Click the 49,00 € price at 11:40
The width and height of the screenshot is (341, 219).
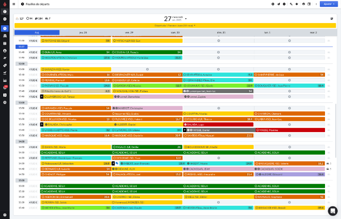(33, 52)
